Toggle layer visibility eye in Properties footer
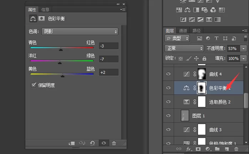 click(x=104, y=143)
